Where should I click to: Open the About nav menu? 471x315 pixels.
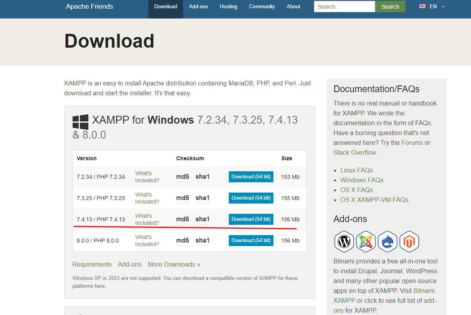pyautogui.click(x=293, y=7)
